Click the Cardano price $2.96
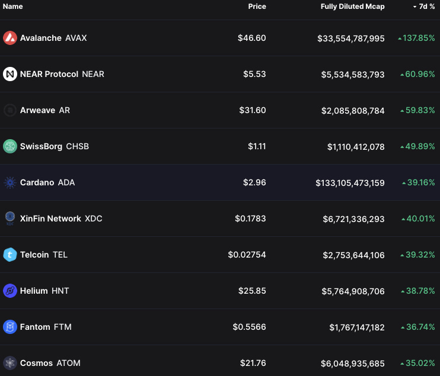The height and width of the screenshot is (376, 440). 254,182
